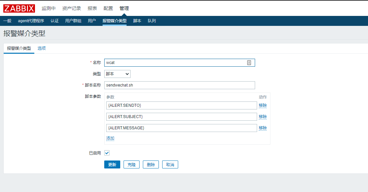The height and width of the screenshot is (192, 368).
Task: Click the 脚本名称 field label
Action: 93,85
